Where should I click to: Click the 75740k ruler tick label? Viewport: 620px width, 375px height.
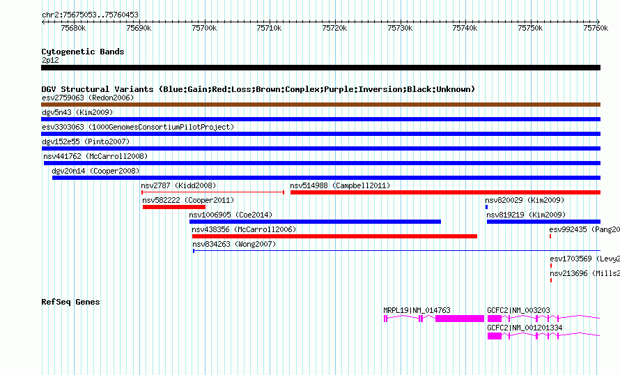[x=465, y=28]
